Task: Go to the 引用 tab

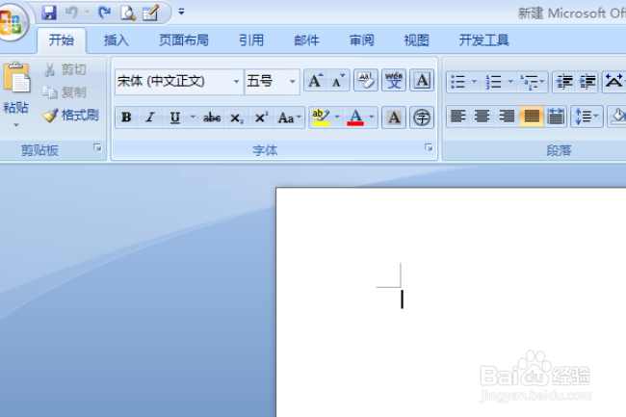Action: 251,40
